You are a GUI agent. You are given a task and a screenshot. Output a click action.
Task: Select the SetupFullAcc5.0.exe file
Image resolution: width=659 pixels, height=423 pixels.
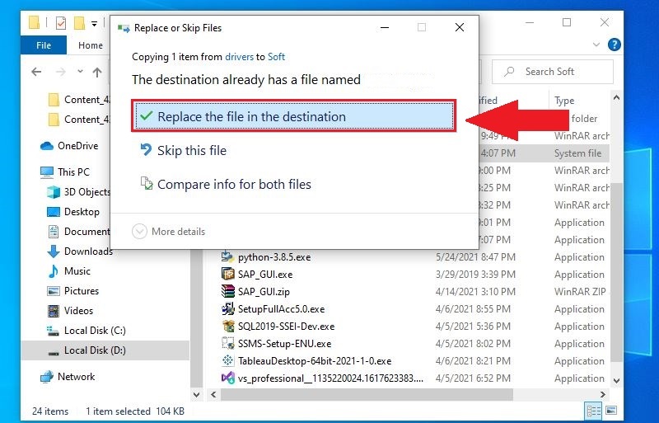coord(281,309)
